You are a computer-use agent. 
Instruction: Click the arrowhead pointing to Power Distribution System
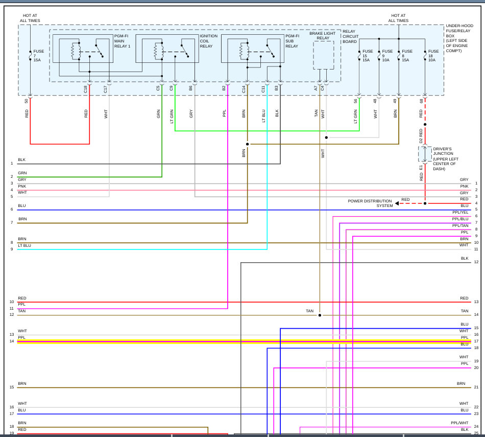[x=397, y=203]
